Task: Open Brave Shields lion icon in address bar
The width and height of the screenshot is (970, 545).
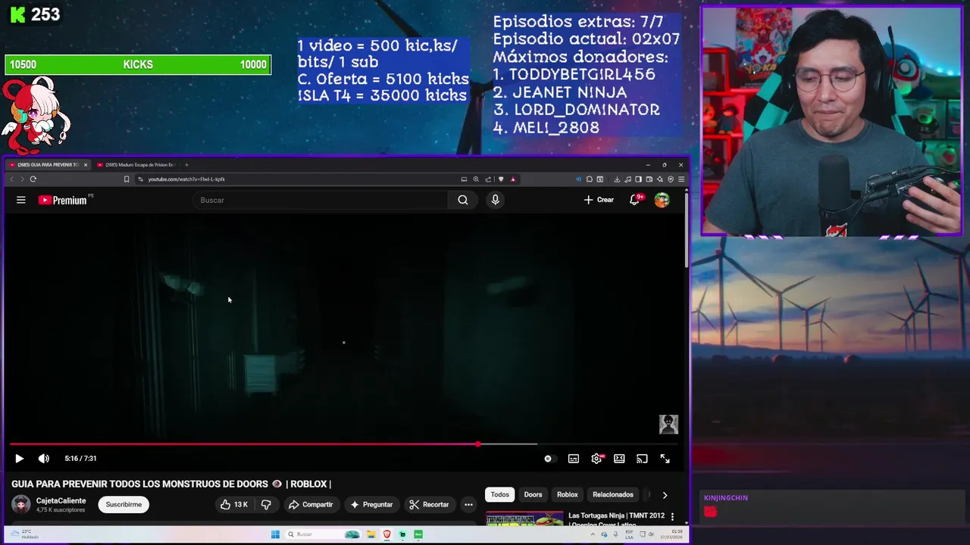Action: [501, 179]
